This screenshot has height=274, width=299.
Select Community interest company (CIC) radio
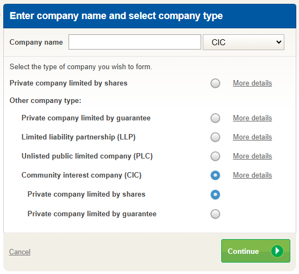[215, 175]
